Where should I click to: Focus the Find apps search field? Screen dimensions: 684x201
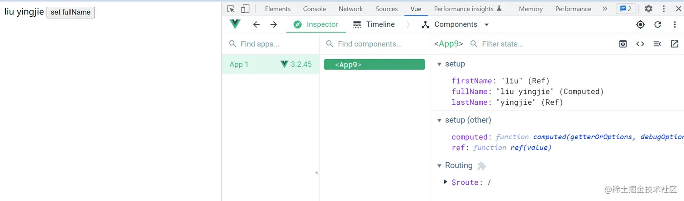click(x=271, y=44)
